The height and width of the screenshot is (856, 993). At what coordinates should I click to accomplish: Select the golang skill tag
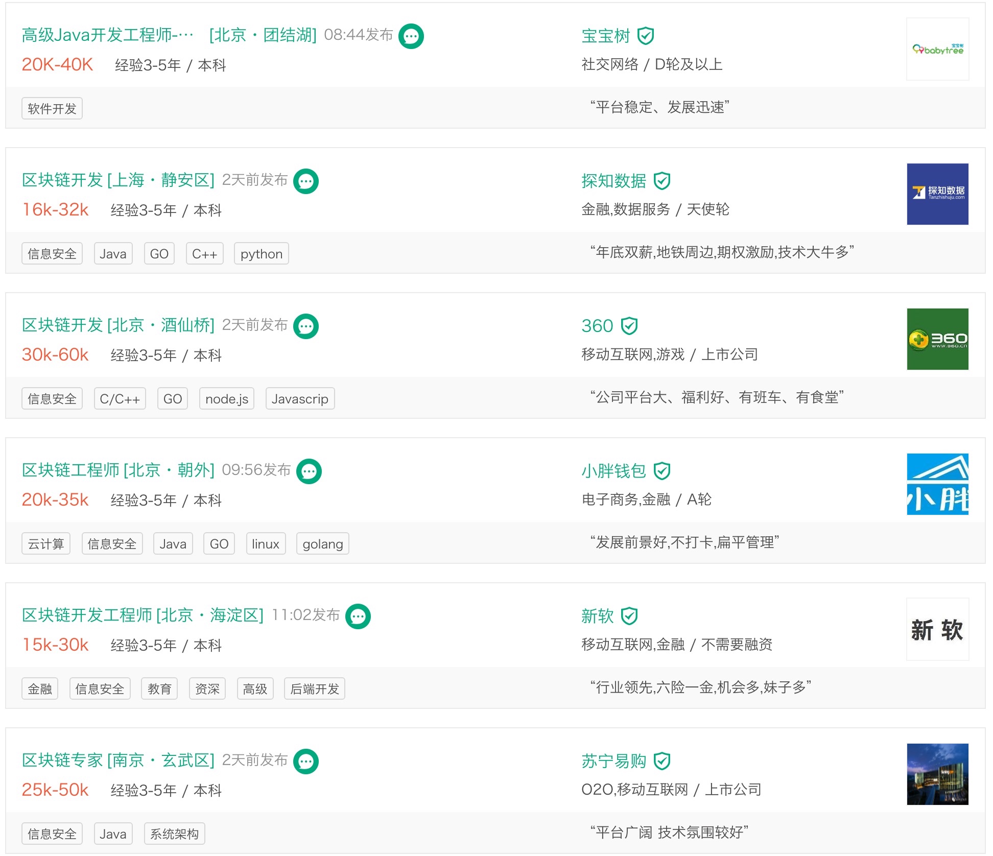pyautogui.click(x=322, y=544)
